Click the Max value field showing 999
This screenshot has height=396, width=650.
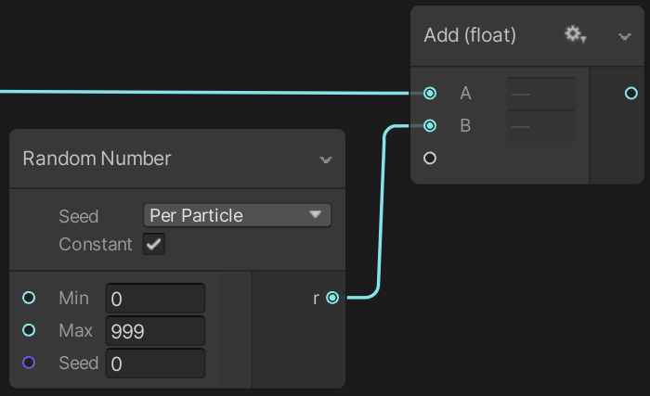155,331
